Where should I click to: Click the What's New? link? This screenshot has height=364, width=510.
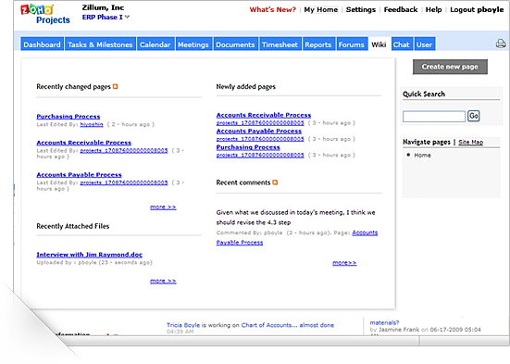272,10
